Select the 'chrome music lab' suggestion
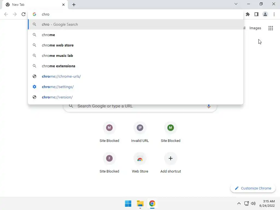This screenshot has height=210, width=280. pyautogui.click(x=136, y=56)
